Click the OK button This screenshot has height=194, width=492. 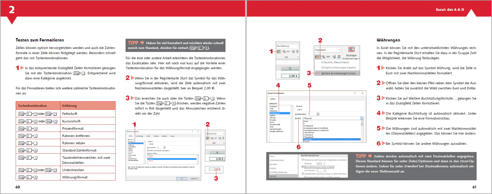[x=182, y=178]
